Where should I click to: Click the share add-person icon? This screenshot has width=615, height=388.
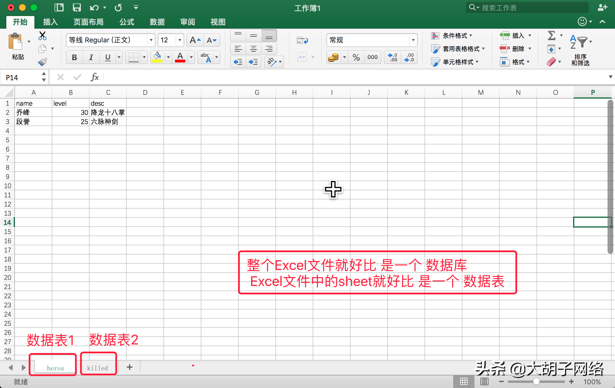602,7
